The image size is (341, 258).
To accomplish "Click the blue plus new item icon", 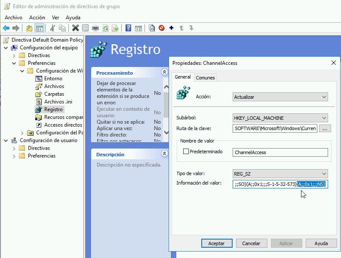I will (172, 28).
